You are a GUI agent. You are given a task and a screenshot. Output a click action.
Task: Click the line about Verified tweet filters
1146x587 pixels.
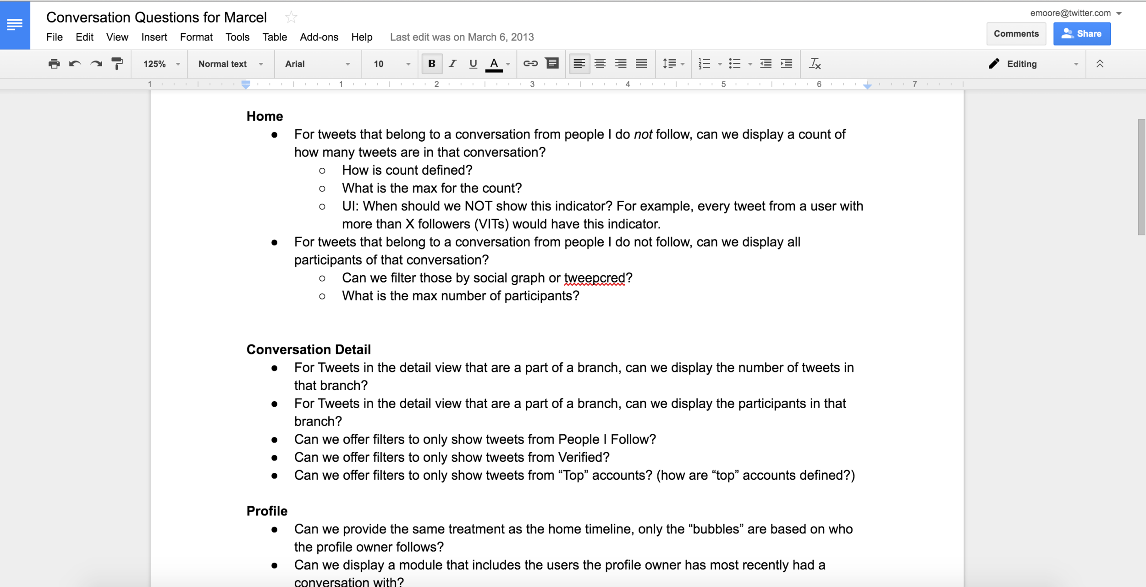[x=452, y=457]
